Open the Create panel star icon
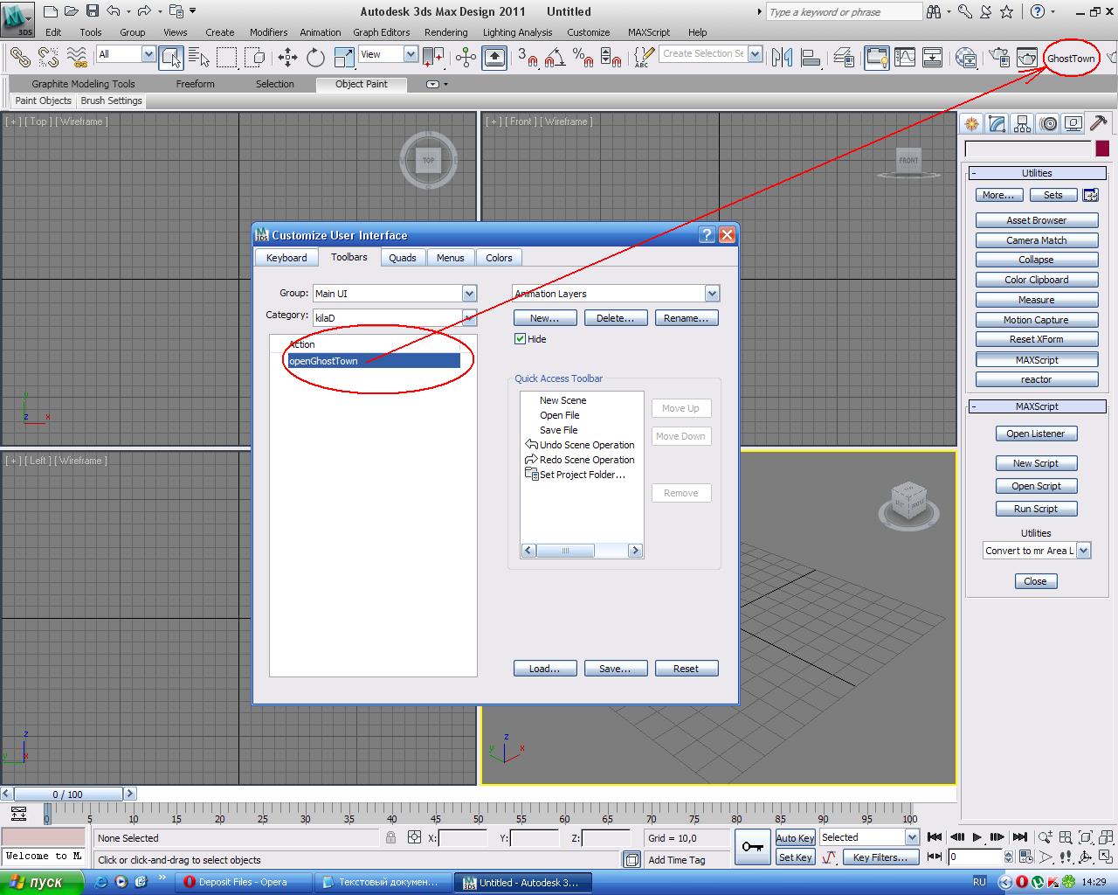This screenshot has width=1118, height=895. 971,123
